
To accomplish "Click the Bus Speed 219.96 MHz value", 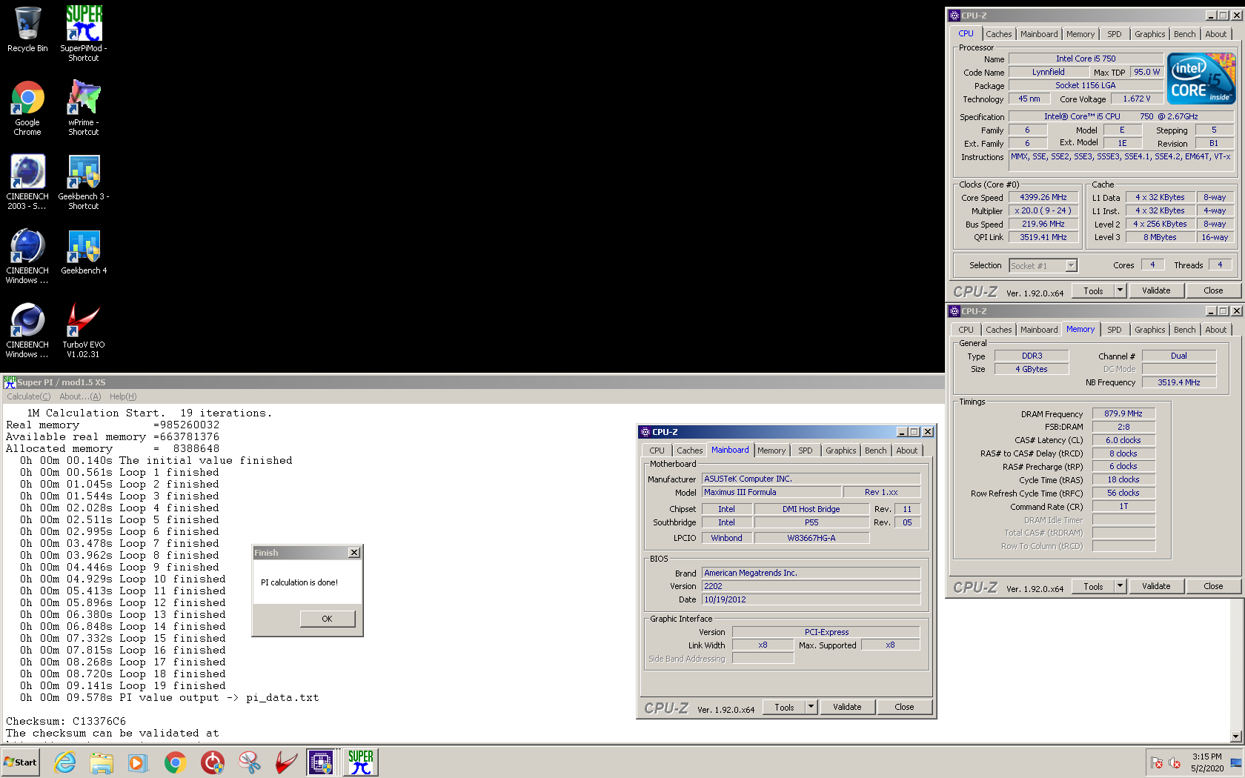I will (x=1043, y=224).
